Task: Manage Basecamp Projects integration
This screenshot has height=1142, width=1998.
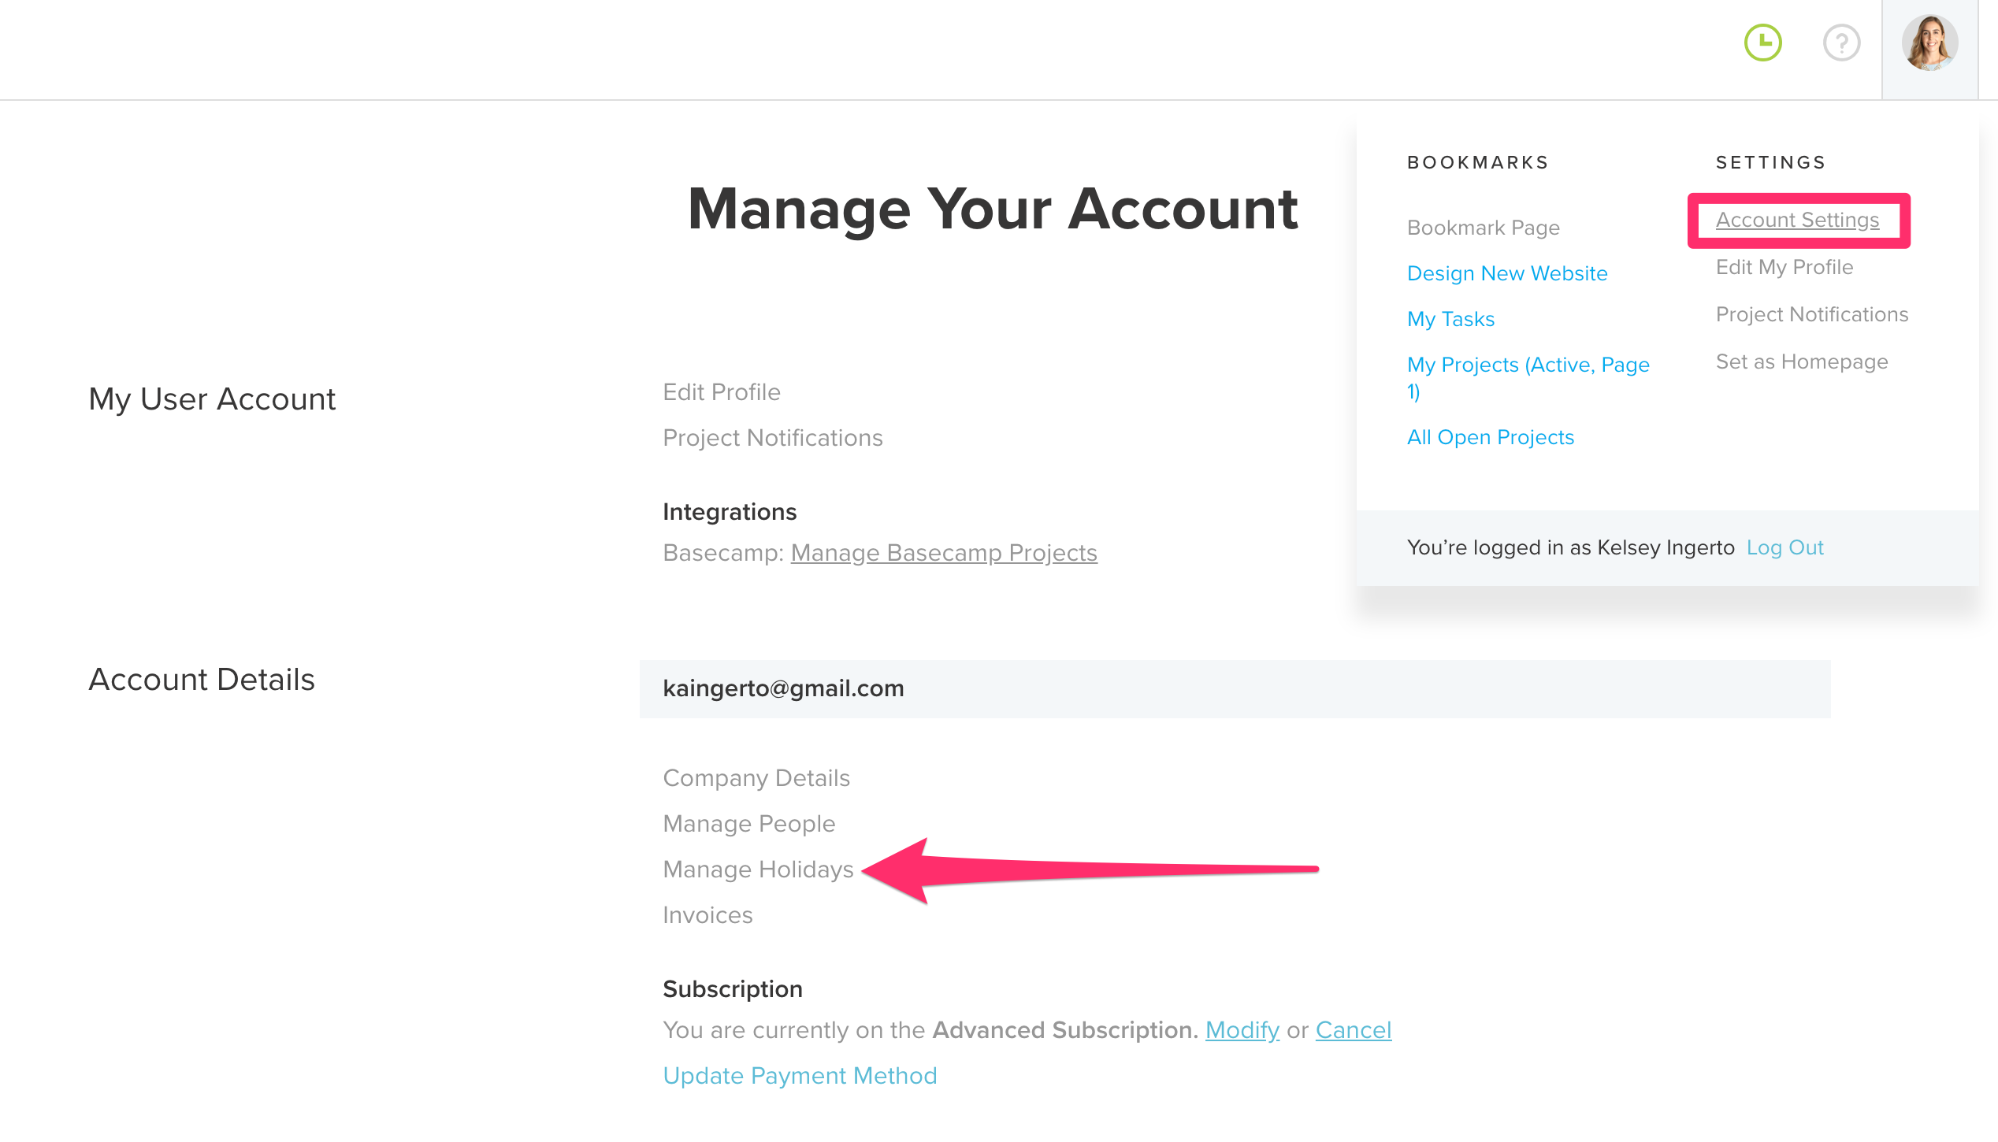Action: (x=943, y=552)
